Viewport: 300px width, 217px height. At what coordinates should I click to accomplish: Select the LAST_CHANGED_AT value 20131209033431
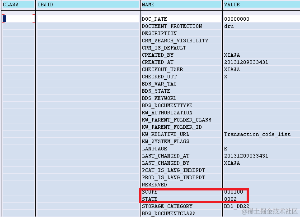262,156
